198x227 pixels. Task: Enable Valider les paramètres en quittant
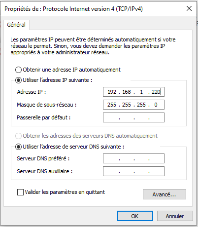coord(20,192)
